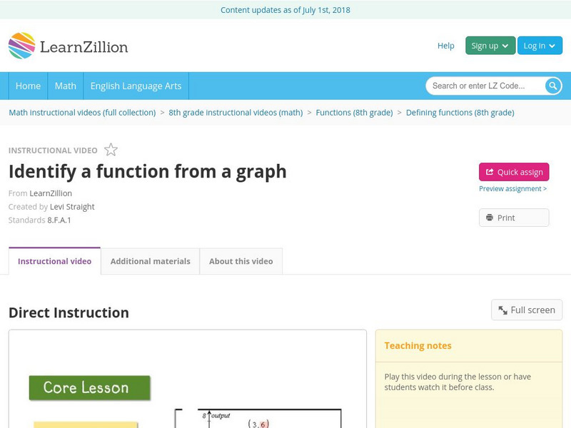Switch to Additional materials tab
Viewport: 571px width, 428px height.
150,261
